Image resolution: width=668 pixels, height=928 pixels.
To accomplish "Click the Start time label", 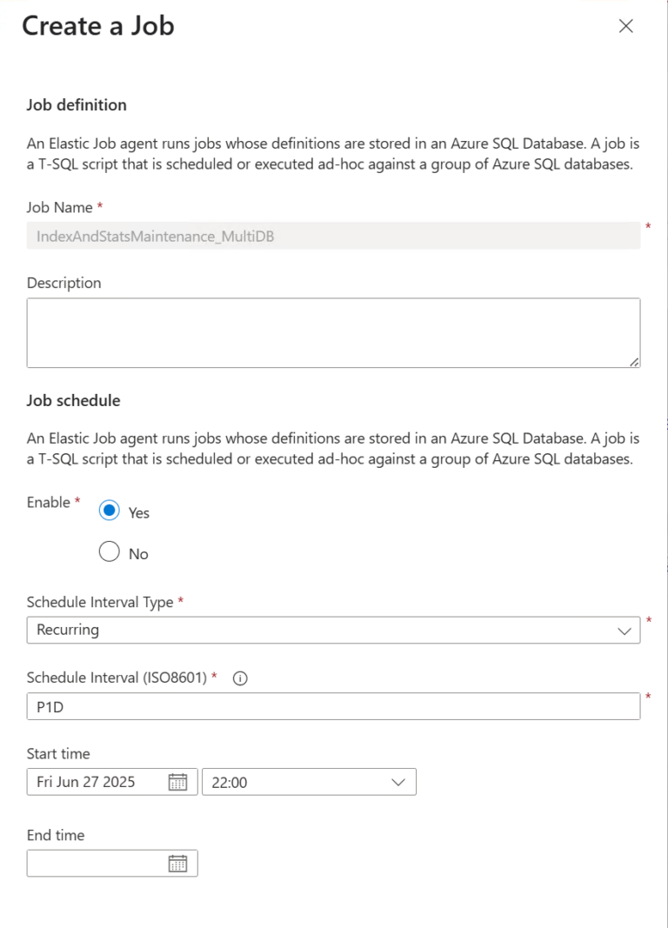I will [x=58, y=753].
